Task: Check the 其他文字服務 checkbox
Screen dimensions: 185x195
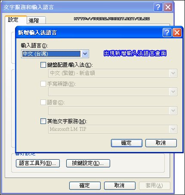Action: tap(43, 121)
